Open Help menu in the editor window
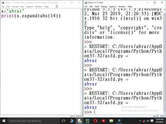The width and height of the screenshot is (166, 124). tap(47, 7)
